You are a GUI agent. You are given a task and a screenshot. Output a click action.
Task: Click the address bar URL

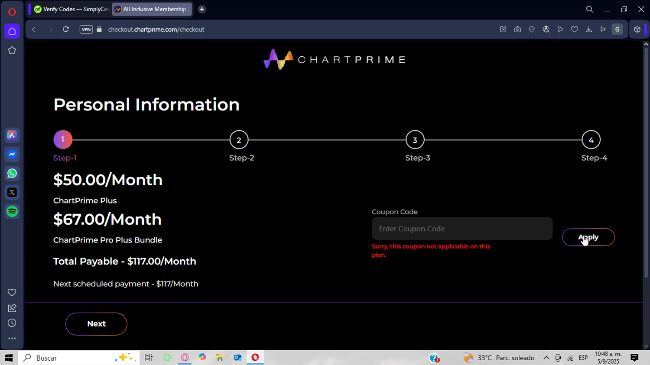coord(156,29)
